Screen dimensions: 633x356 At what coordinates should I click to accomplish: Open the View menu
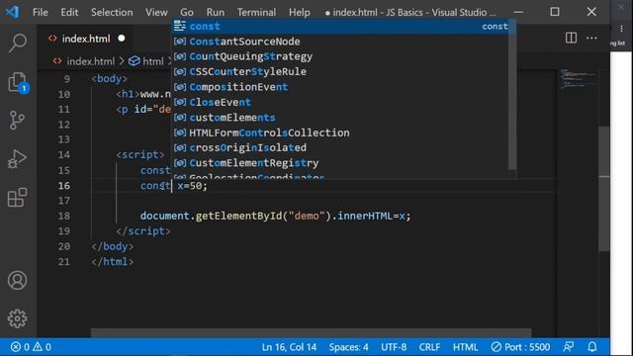coord(156,12)
